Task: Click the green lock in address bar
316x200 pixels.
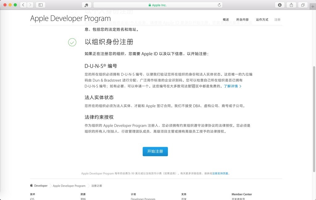Action: (150, 5)
